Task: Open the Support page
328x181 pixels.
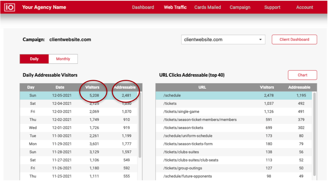Action: pyautogui.click(x=272, y=7)
